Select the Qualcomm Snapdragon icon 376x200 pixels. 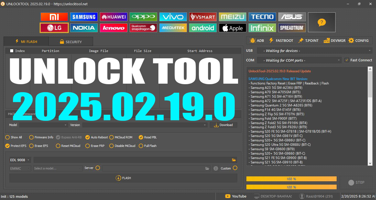coord(143,28)
